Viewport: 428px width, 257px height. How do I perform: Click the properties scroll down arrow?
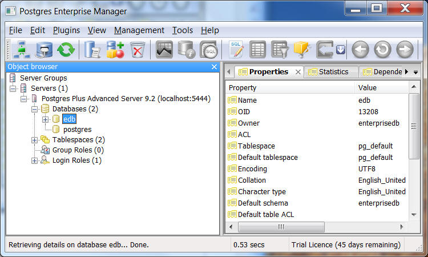tap(414, 215)
